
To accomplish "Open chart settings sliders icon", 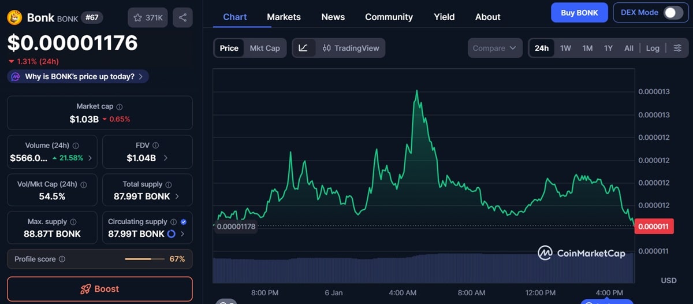I will click(x=677, y=48).
